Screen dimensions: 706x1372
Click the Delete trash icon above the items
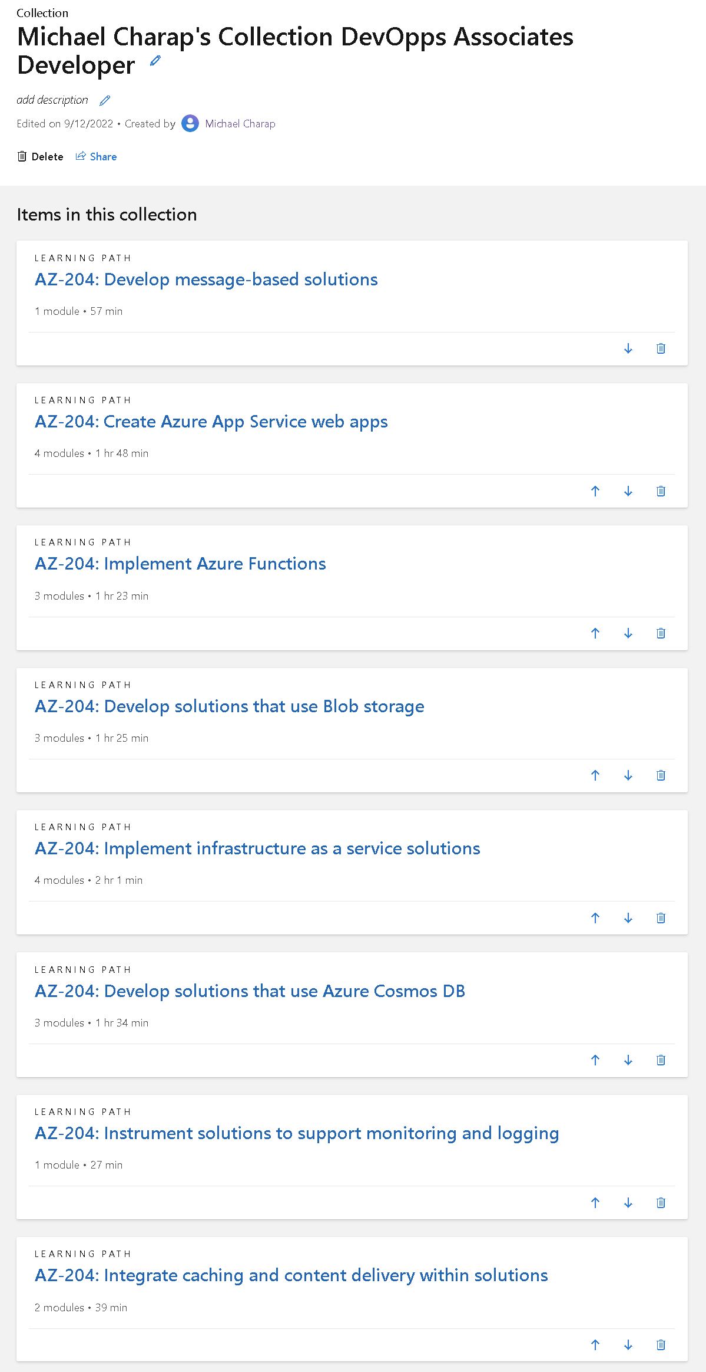[22, 156]
